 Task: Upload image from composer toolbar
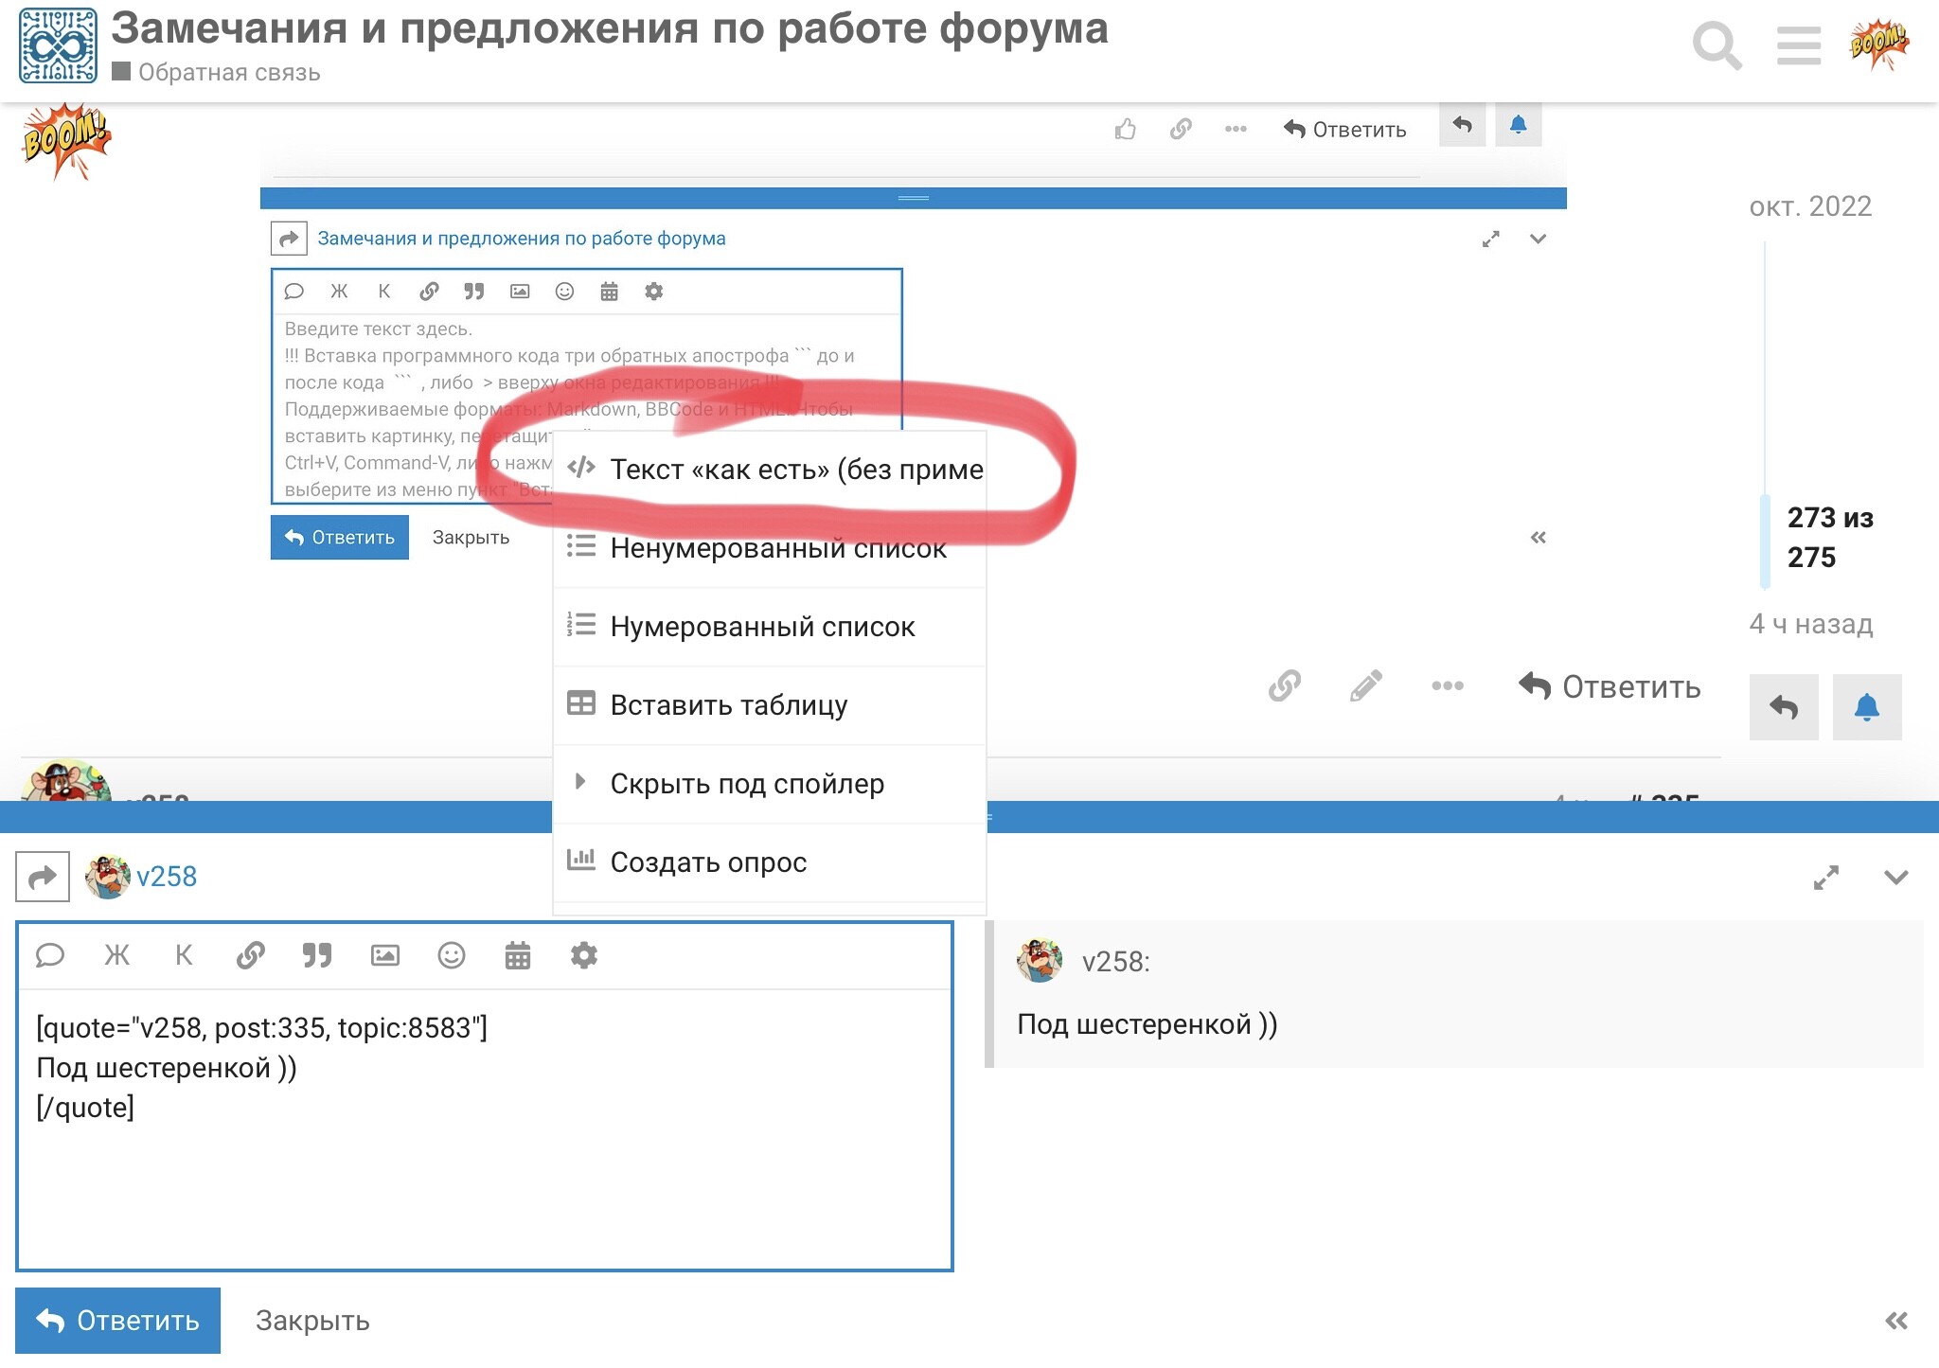(x=384, y=955)
